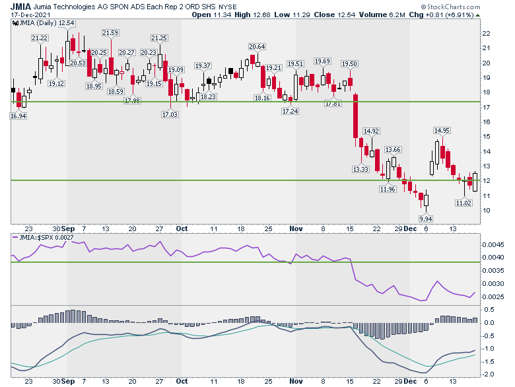Click the 19.37 price label
Screen dimensions: 515x387
click(x=203, y=65)
